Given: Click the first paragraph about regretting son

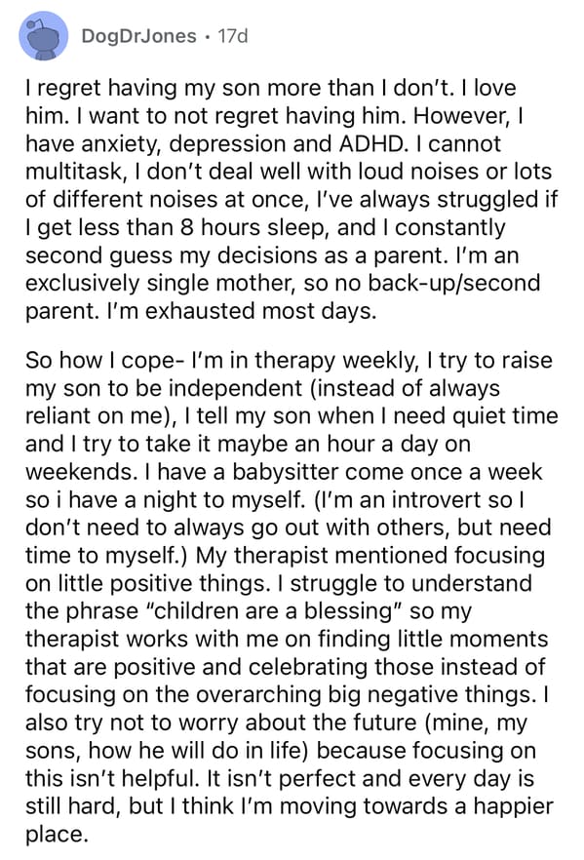Looking at the screenshot, I should [x=291, y=200].
